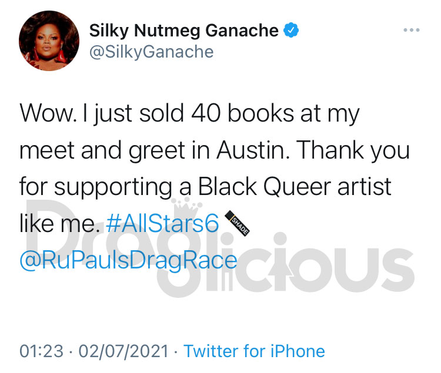The width and height of the screenshot is (441, 373).
Task: Open the Twitter for iPhone source link
Action: pyautogui.click(x=254, y=351)
